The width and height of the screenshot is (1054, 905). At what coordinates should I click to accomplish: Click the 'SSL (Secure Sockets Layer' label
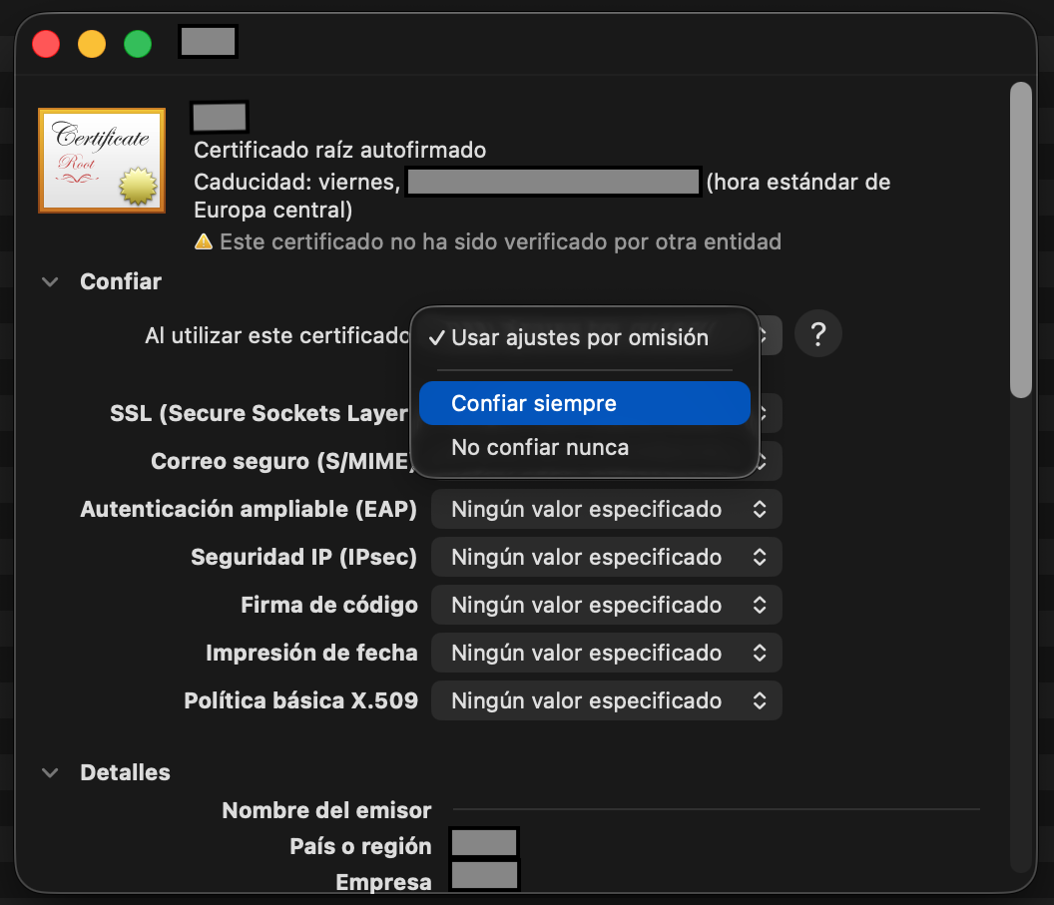(x=259, y=413)
